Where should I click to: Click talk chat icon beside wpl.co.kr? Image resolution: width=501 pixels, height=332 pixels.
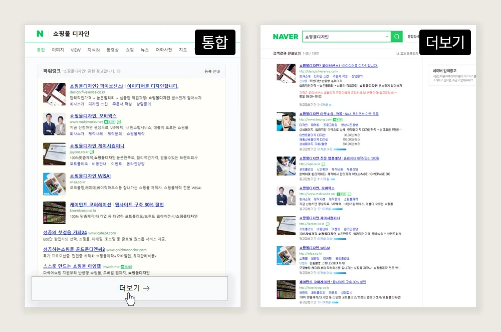pos(323,164)
